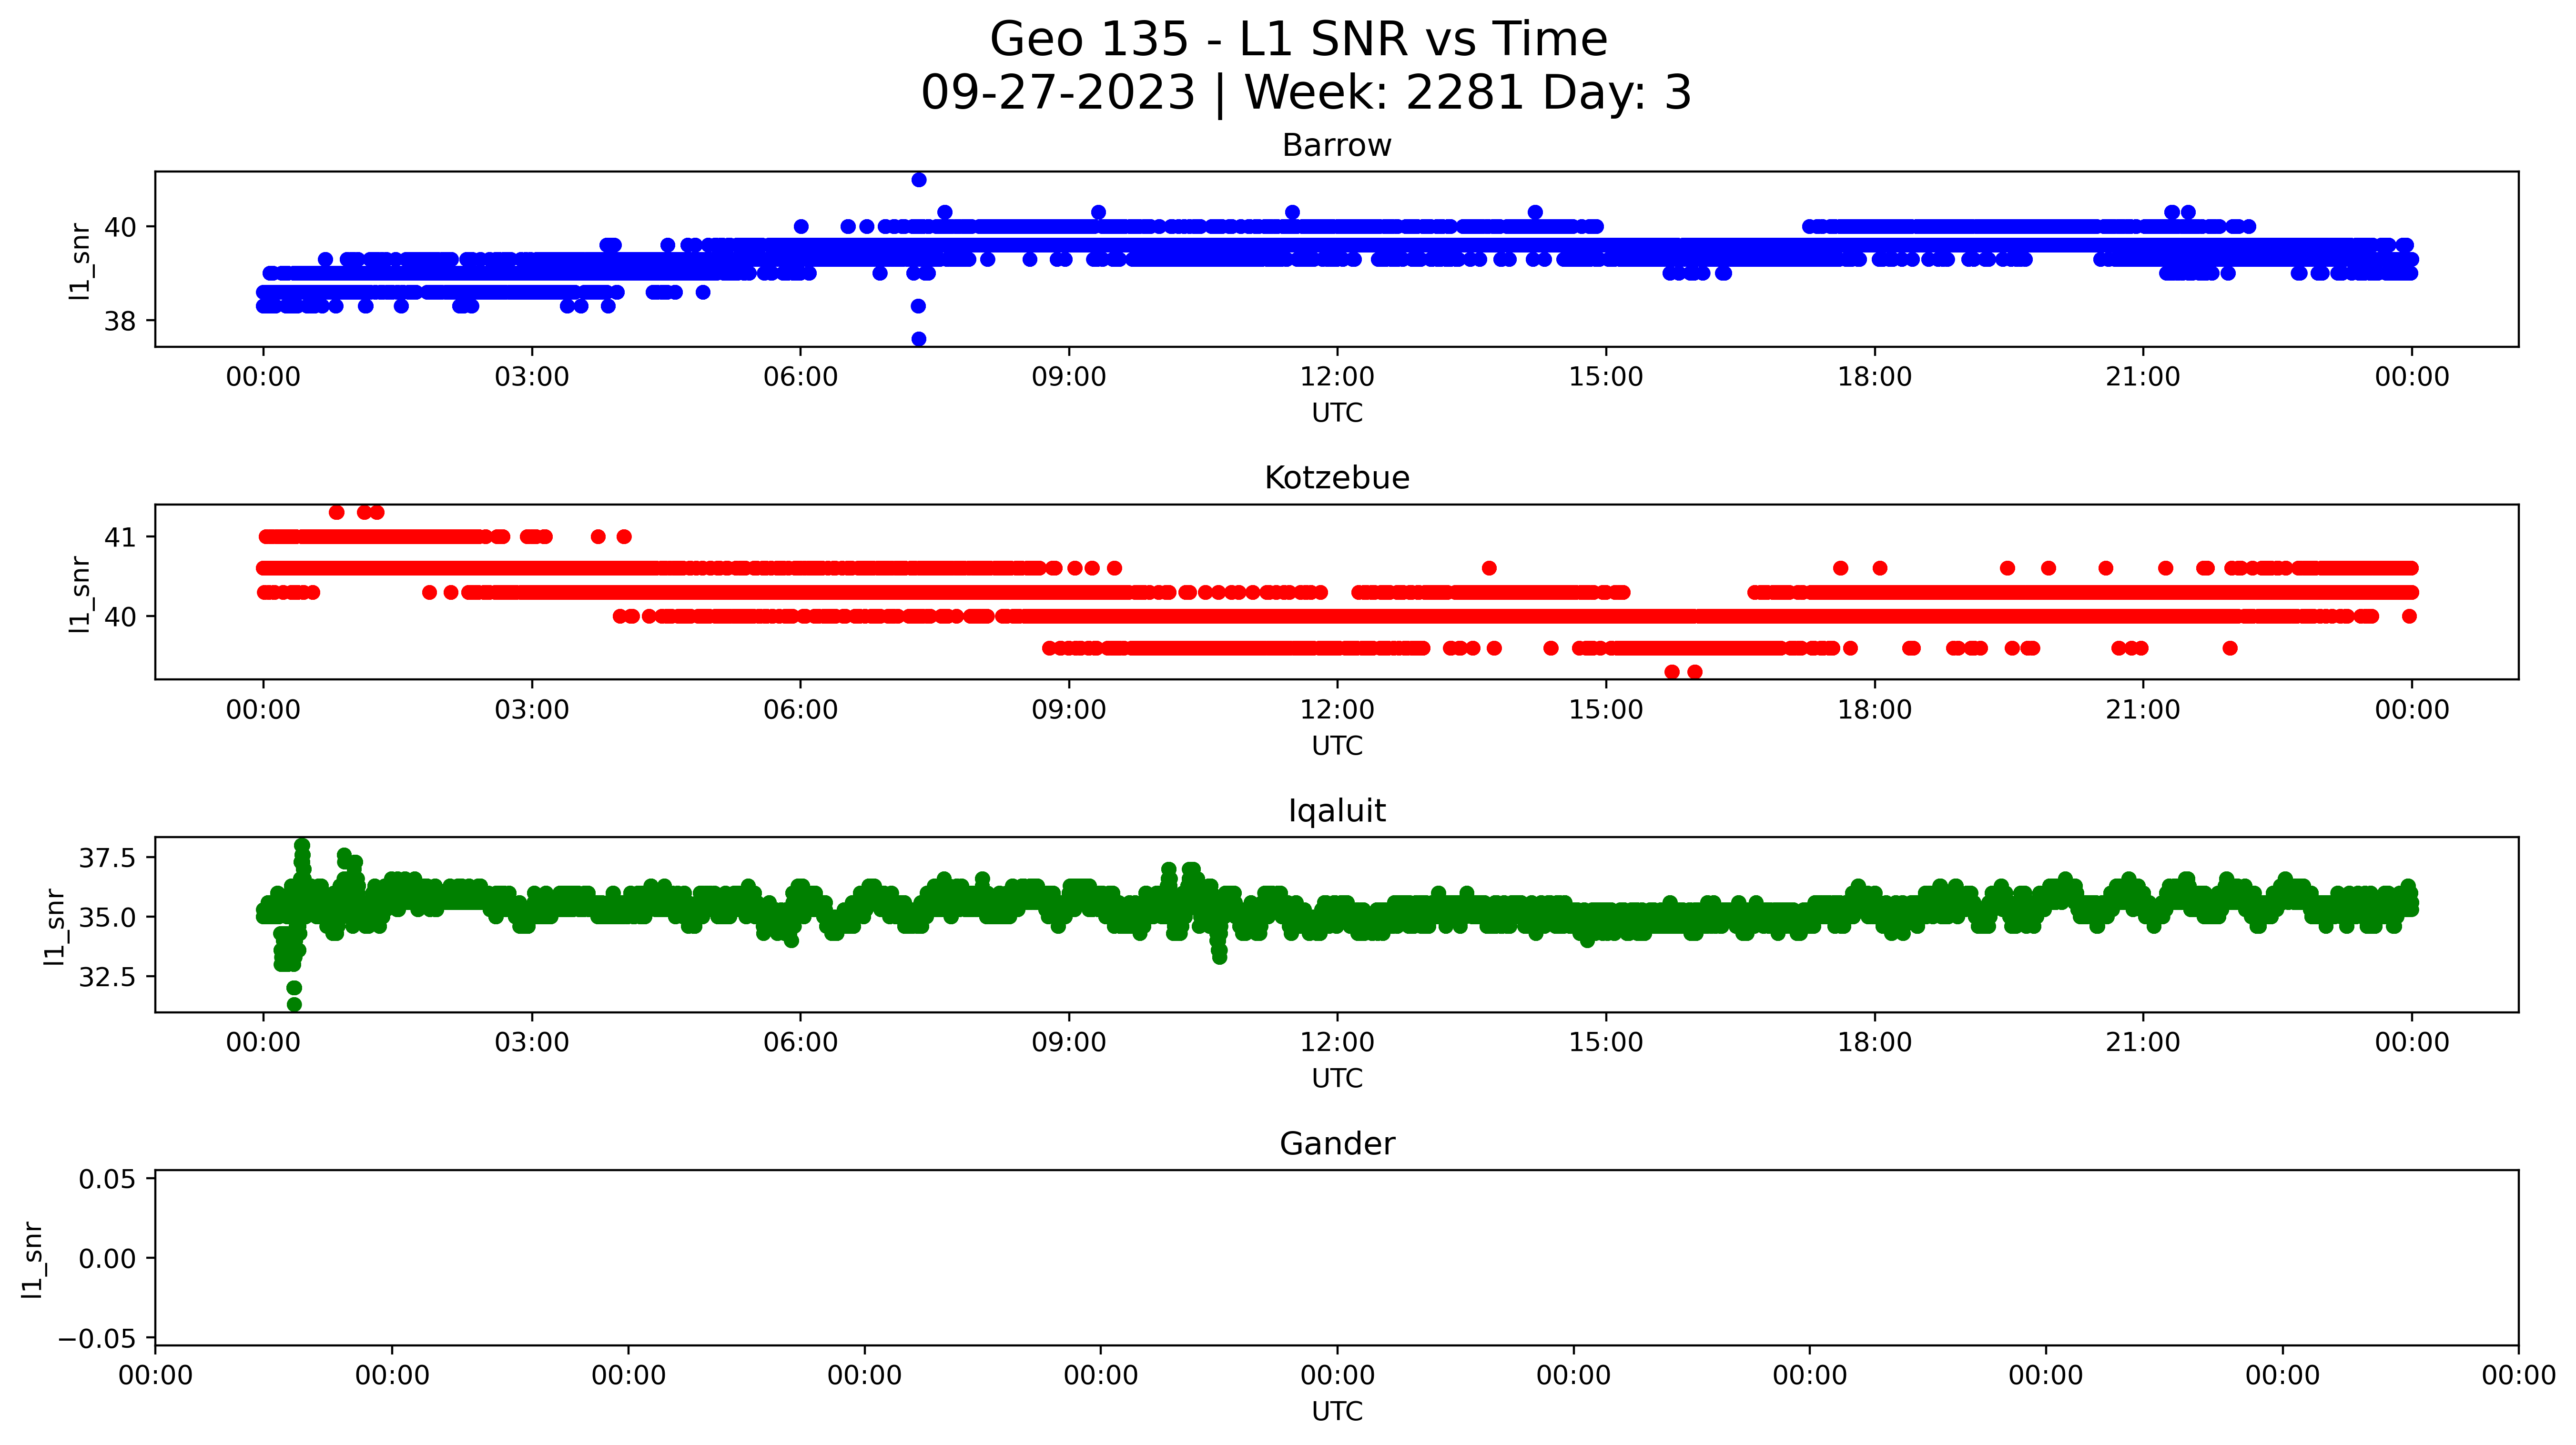The image size is (2576, 1445).
Task: Click the 38 y-axis tick on Barrow plot
Action: 120,322
